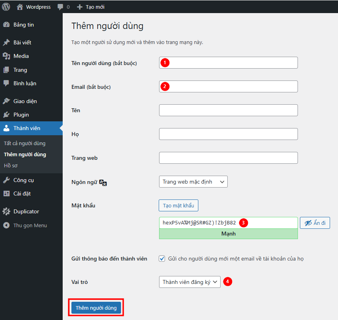338x320 pixels.
Task: Open the Media library icon
Action: (x=7, y=56)
